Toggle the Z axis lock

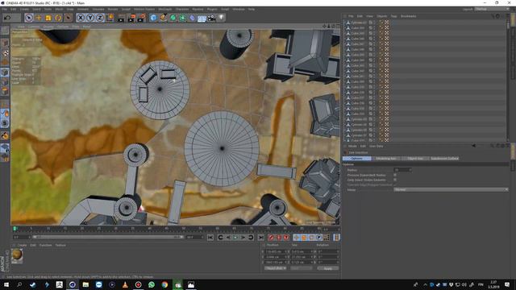pyautogui.click(x=100, y=18)
